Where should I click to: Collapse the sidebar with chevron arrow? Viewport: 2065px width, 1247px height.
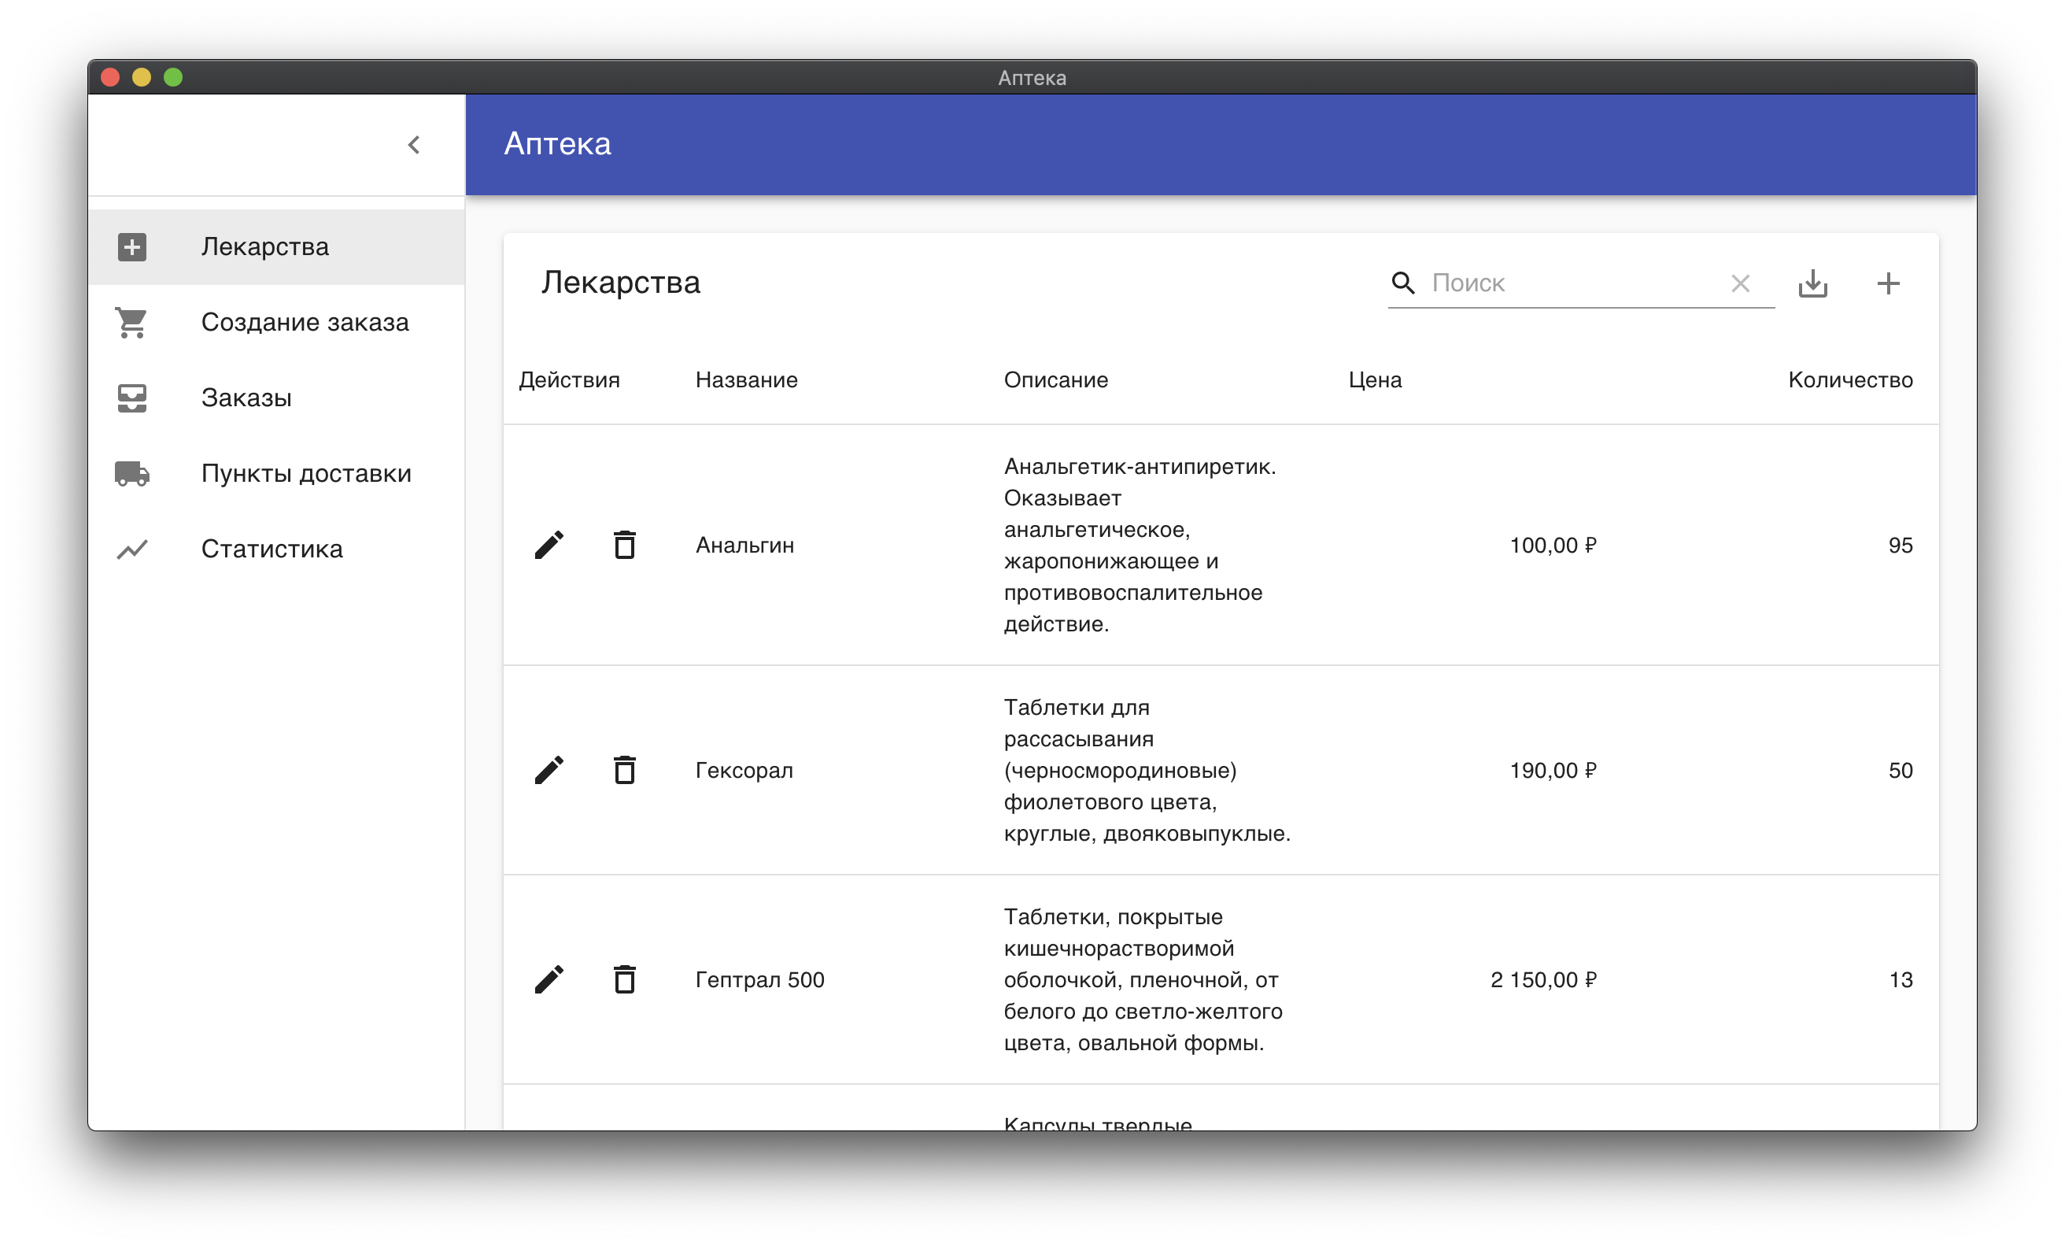coord(414,145)
